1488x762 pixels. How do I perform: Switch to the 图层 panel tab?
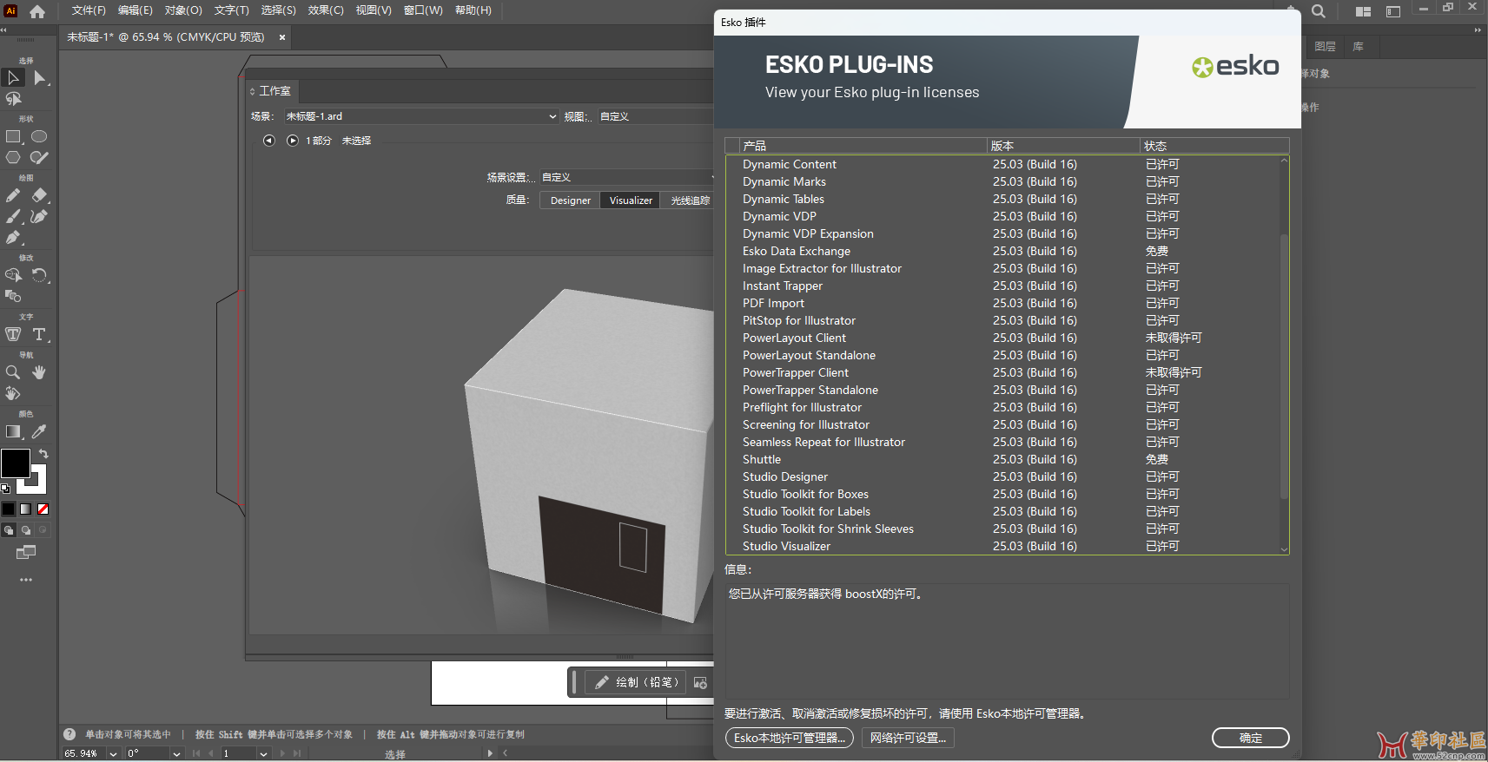1325,47
